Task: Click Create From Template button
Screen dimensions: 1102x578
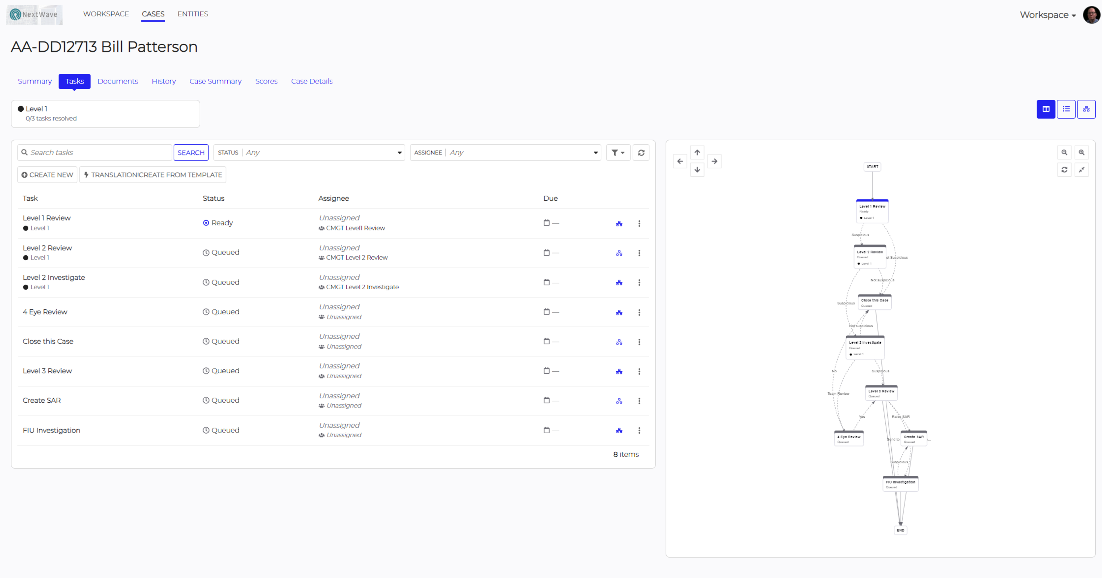Action: (x=153, y=175)
